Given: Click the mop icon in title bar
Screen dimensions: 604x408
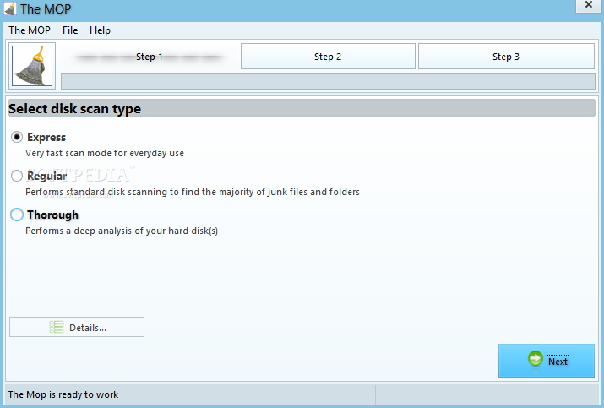Looking at the screenshot, I should coord(10,8).
